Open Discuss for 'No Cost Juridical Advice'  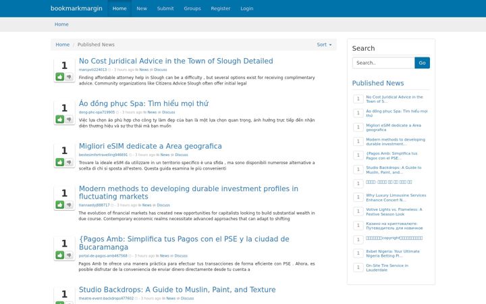[x=161, y=70]
